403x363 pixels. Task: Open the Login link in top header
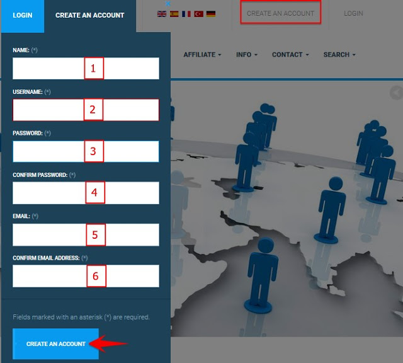[x=353, y=13]
